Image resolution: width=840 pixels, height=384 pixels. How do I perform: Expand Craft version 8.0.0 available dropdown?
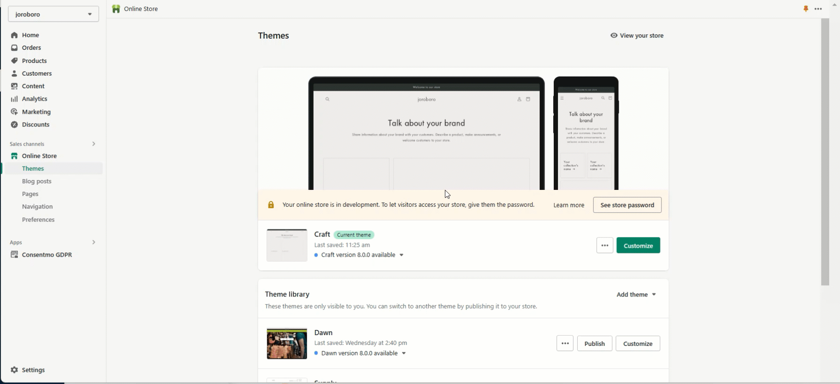tap(402, 255)
